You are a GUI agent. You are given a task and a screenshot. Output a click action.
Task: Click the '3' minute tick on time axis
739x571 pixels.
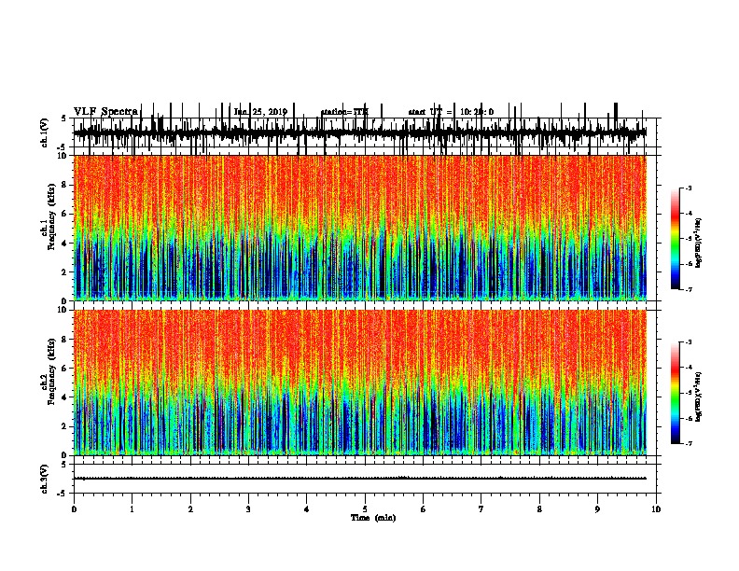(x=248, y=509)
